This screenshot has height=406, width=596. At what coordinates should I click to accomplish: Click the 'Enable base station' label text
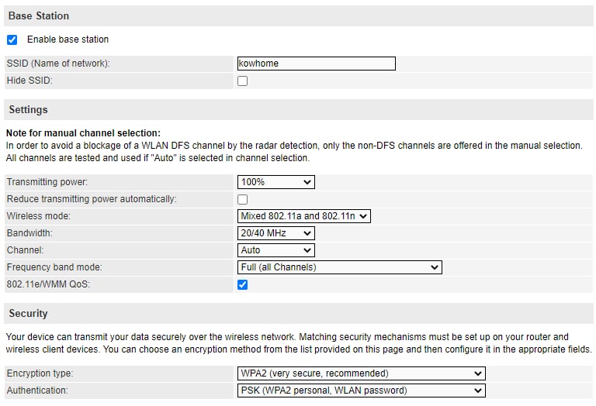(68, 40)
